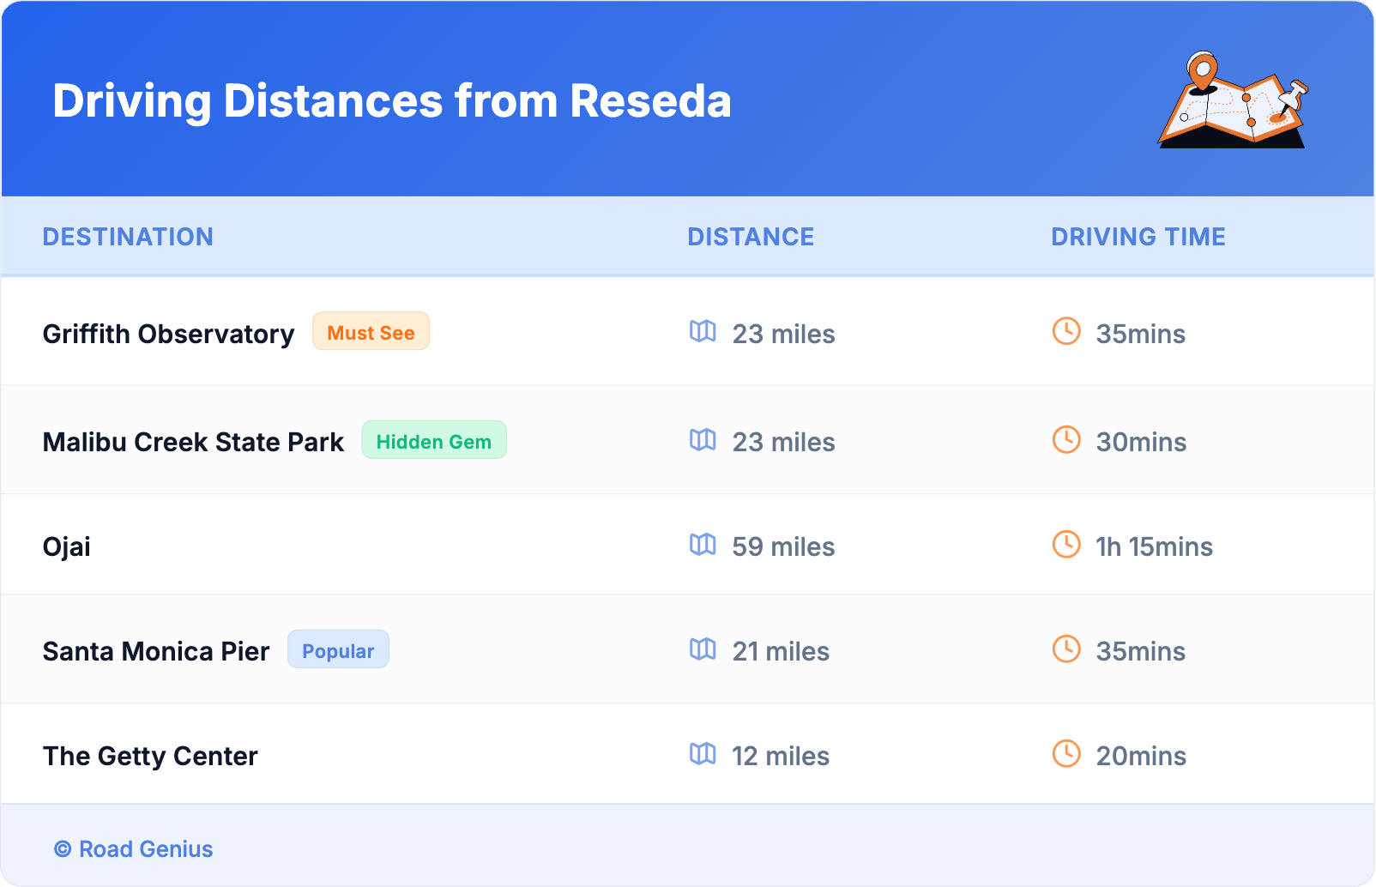Click the clock icon in the Malibu Creek row
The image size is (1376, 887).
click(1066, 440)
